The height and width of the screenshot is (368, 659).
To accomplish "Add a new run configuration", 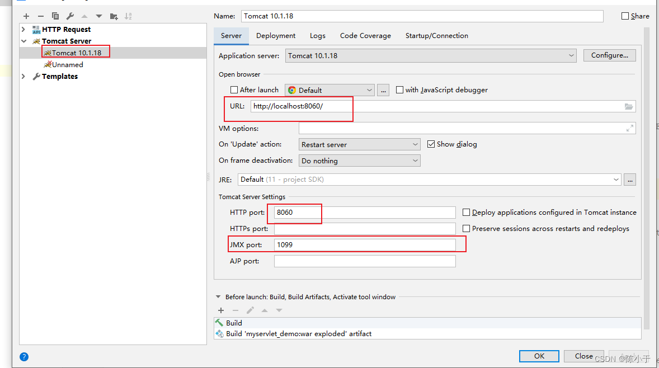I will [26, 16].
